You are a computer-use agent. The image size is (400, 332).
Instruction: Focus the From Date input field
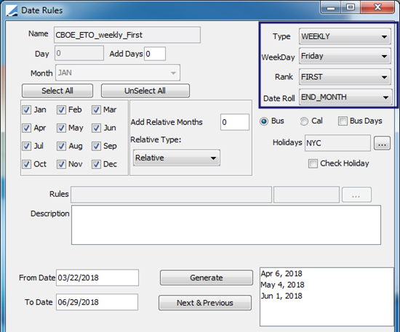click(97, 278)
